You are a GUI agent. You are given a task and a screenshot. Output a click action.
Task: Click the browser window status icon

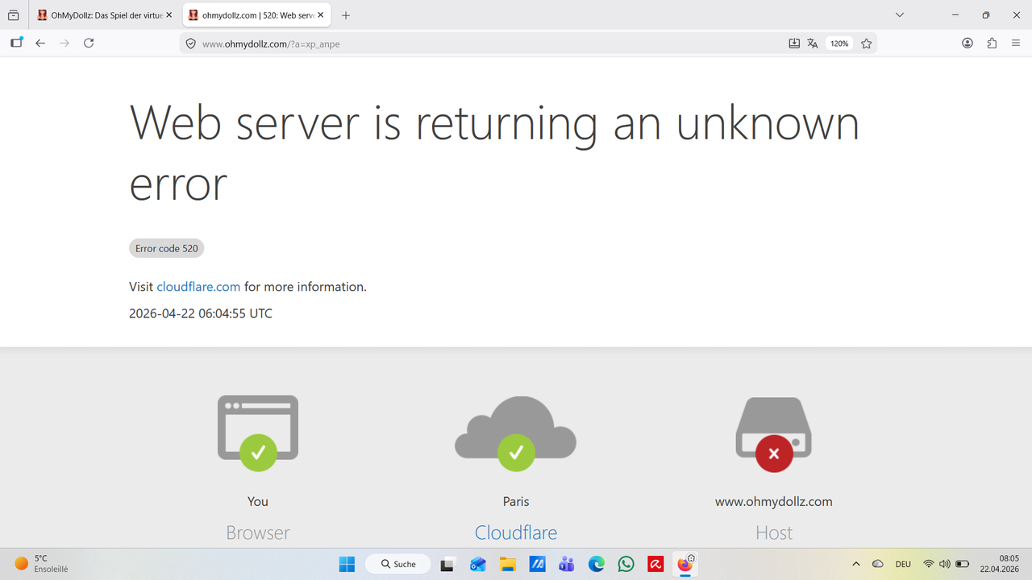(x=258, y=433)
